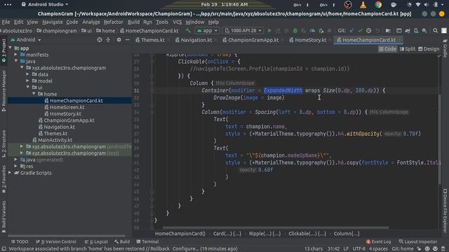
Task: Click the UTF-8 encoding in status bar
Action: 358,249
